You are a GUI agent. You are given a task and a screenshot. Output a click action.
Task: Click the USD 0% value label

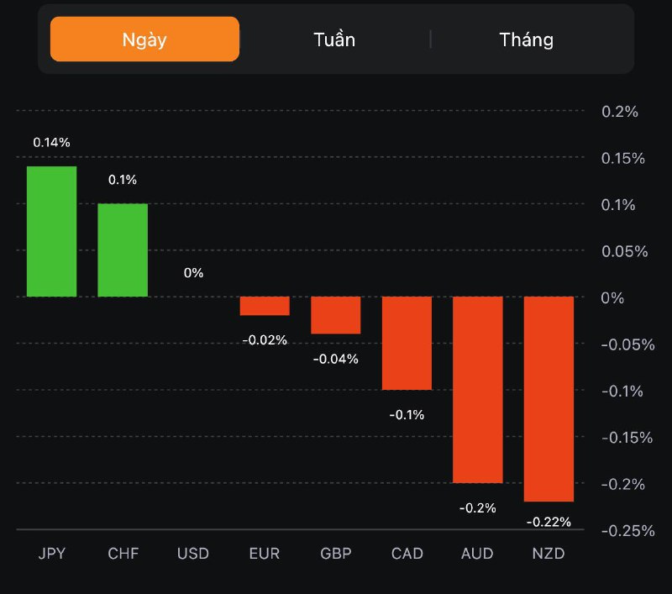[193, 273]
